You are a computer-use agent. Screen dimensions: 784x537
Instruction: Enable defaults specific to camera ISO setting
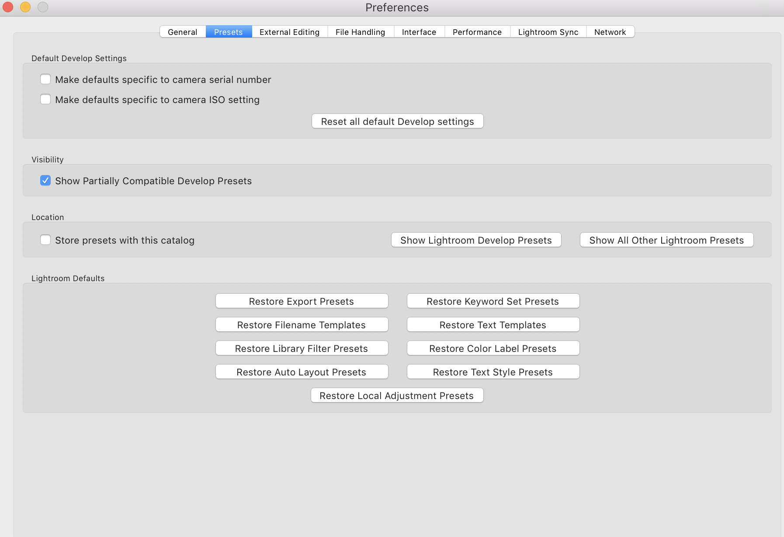click(45, 99)
